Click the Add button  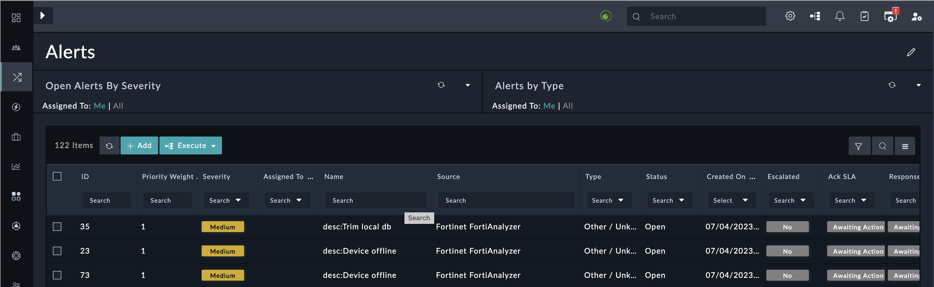139,145
